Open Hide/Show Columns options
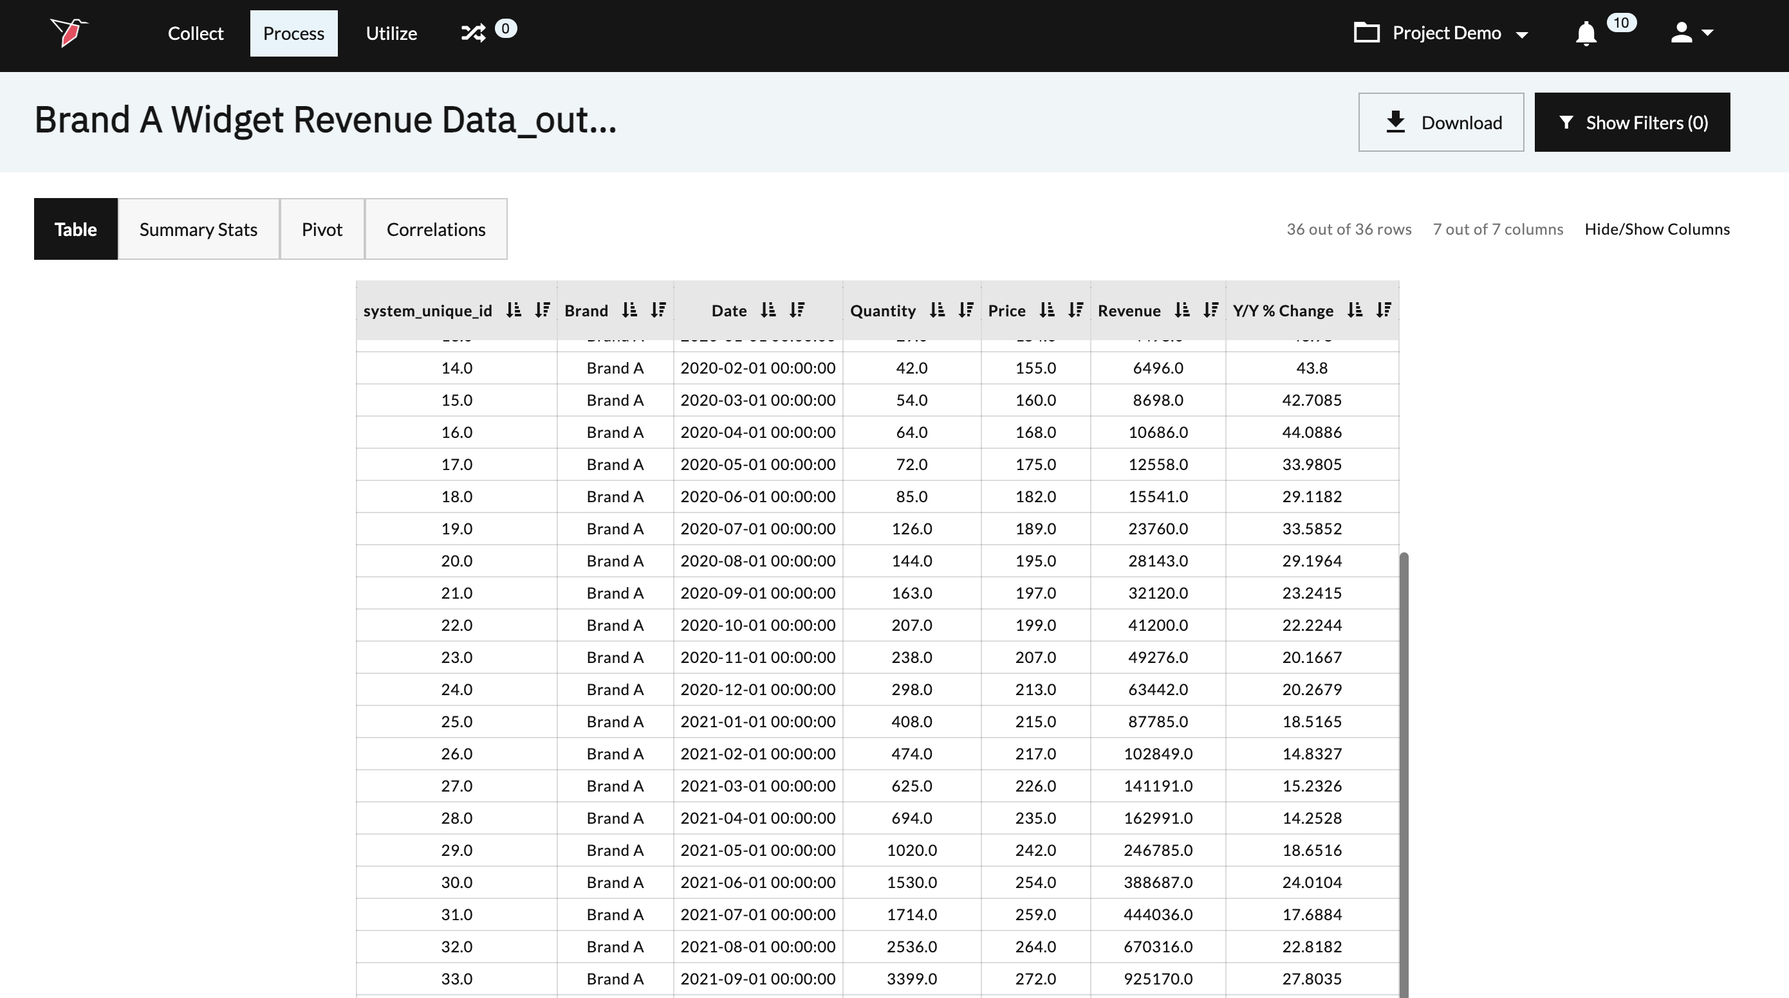Viewport: 1789px width, 998px height. 1657,229
